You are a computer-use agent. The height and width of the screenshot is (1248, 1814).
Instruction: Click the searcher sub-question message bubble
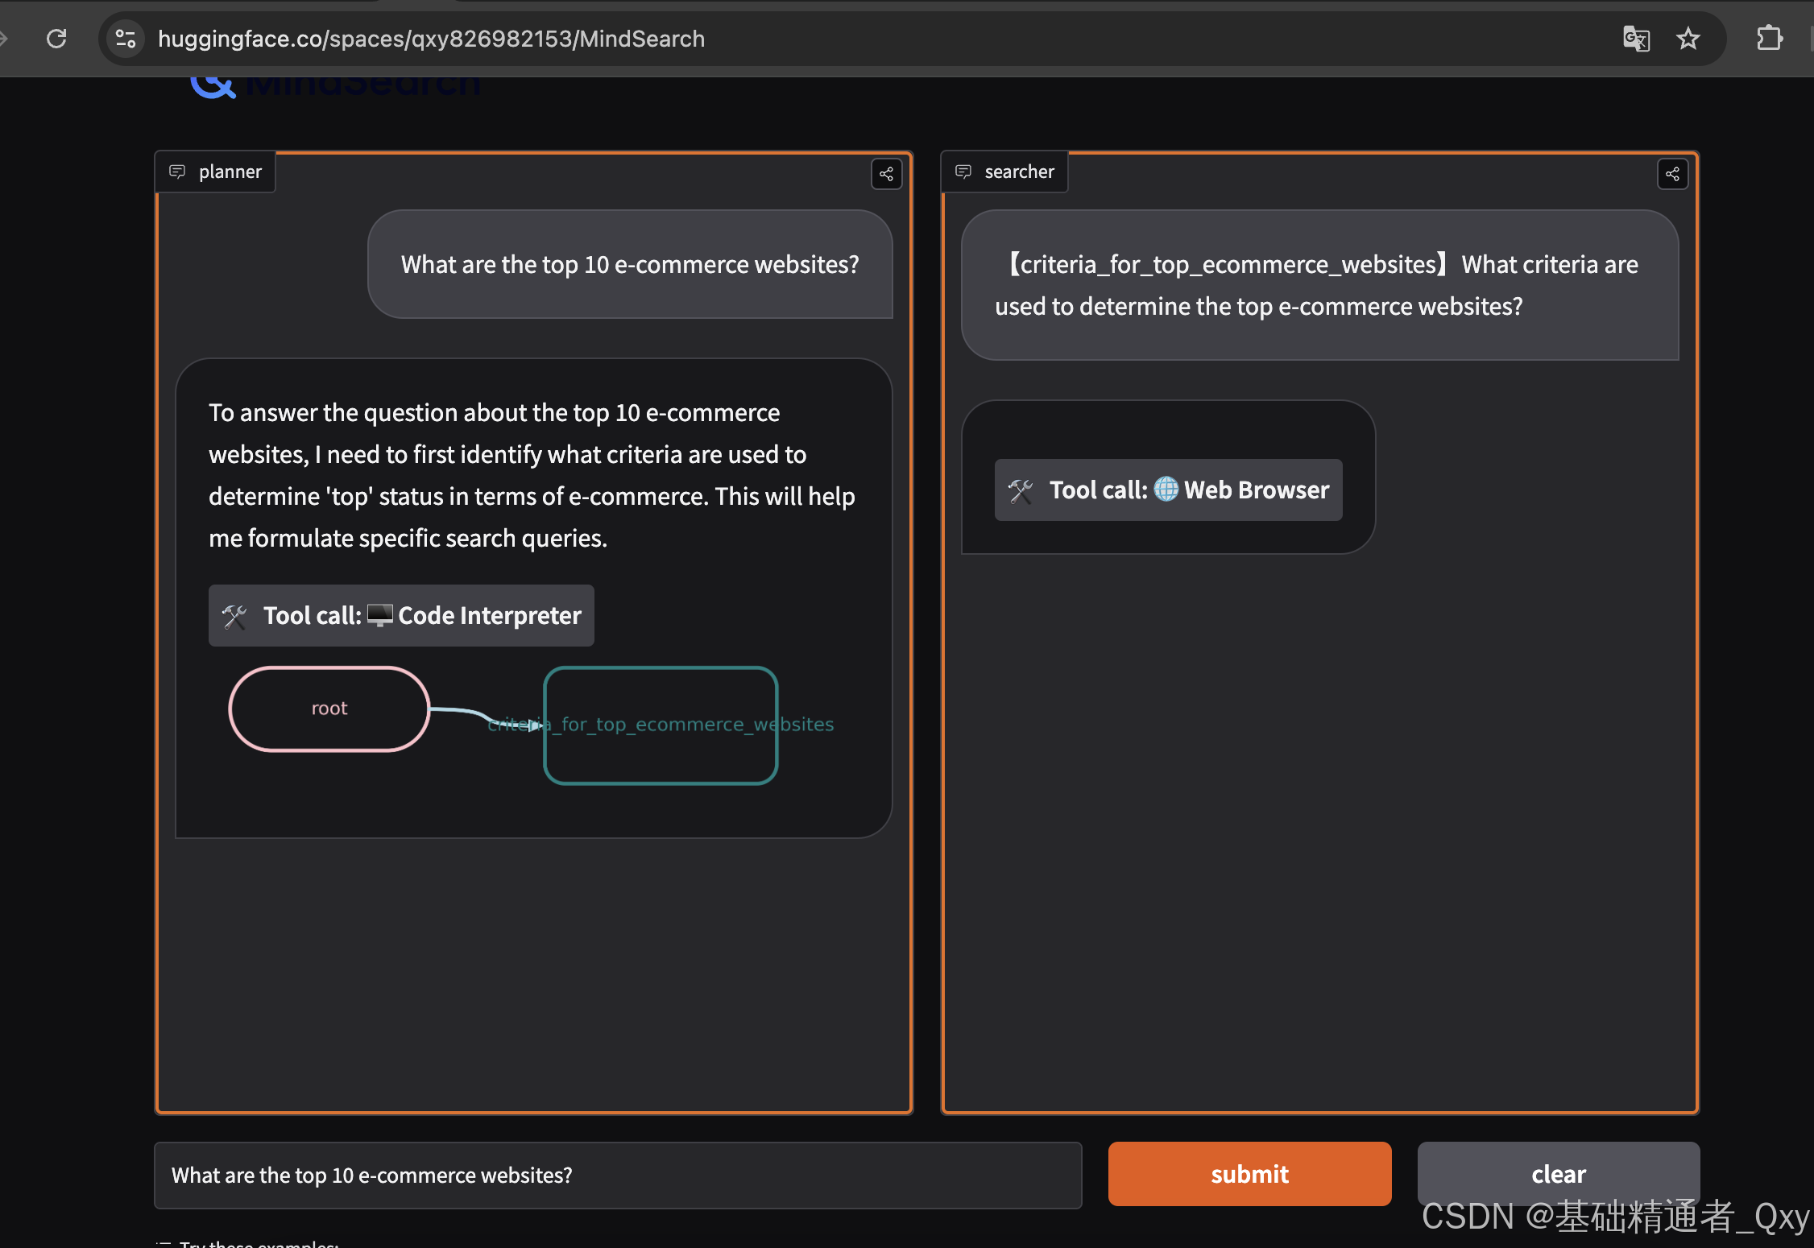click(x=1319, y=285)
